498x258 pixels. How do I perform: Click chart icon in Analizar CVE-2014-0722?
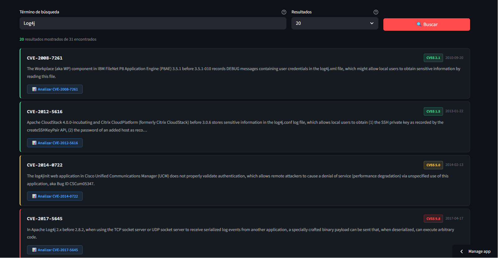coord(34,196)
